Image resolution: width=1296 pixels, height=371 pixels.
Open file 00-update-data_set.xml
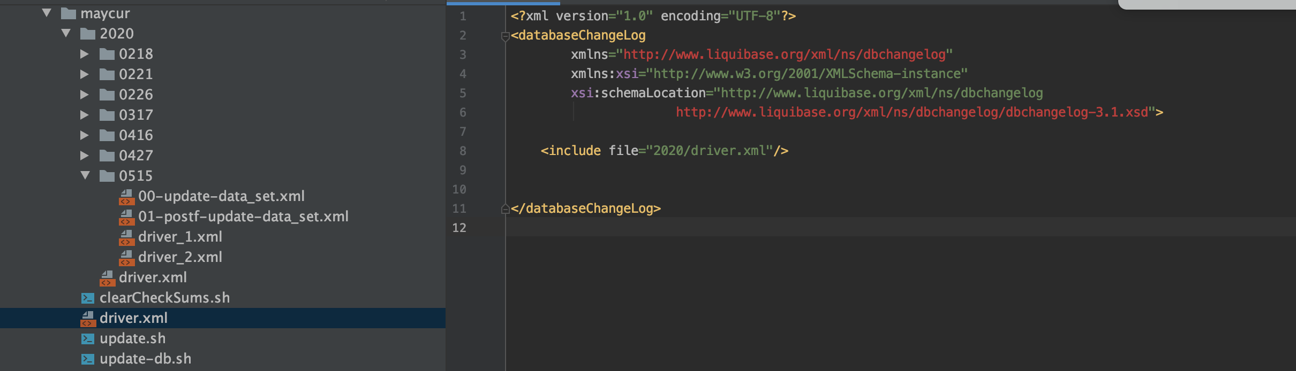pos(221,196)
